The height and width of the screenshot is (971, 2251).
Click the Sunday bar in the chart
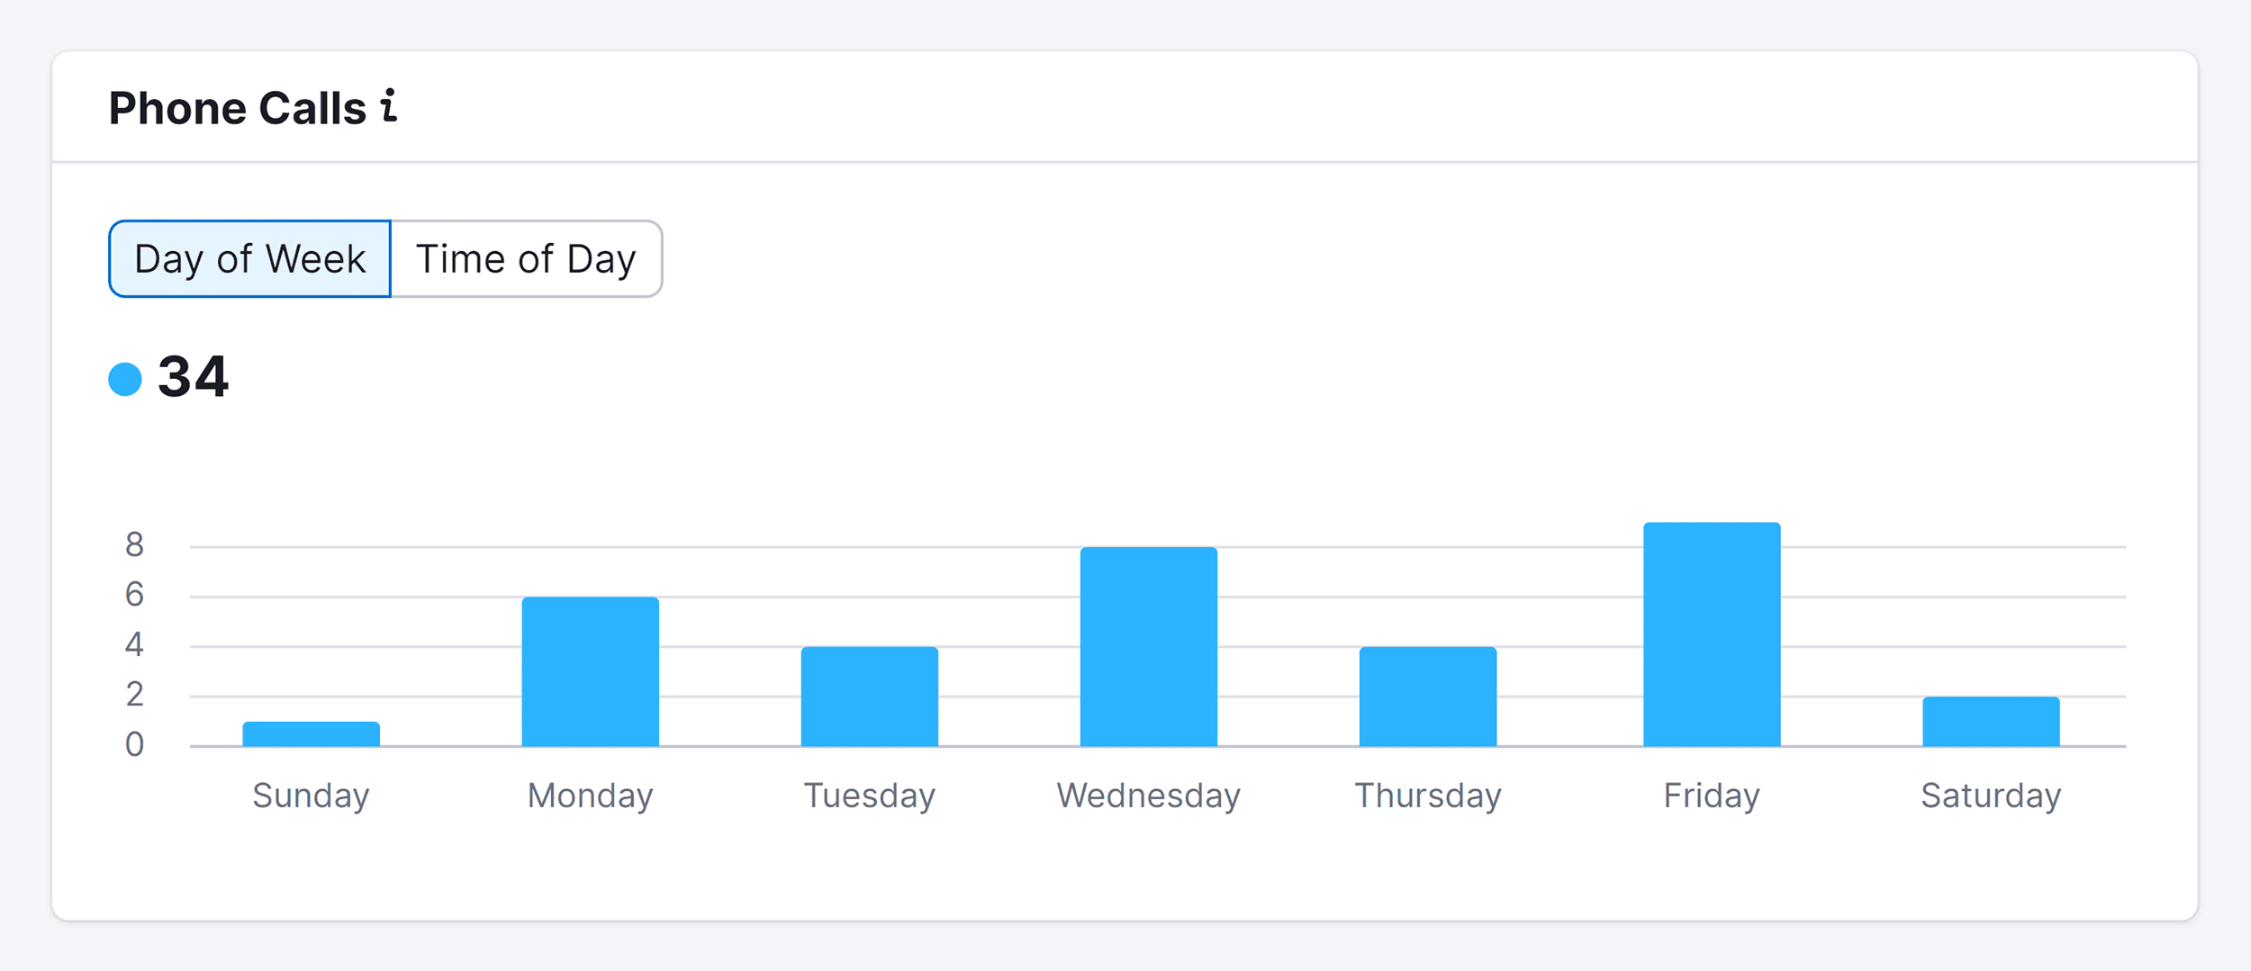pyautogui.click(x=311, y=734)
